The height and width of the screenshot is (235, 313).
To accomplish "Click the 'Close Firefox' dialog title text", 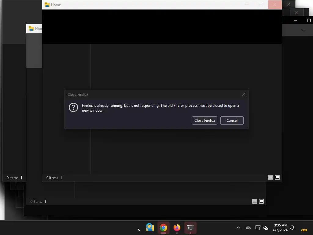I will (78, 95).
